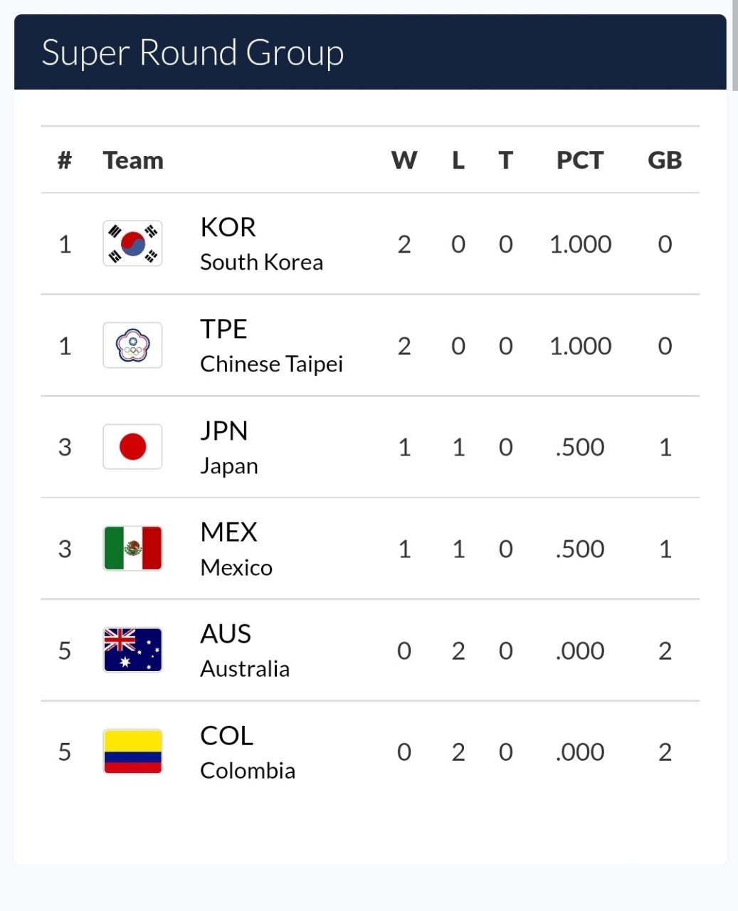The image size is (738, 911).
Task: Click the Colombia flag icon
Action: [x=132, y=752]
